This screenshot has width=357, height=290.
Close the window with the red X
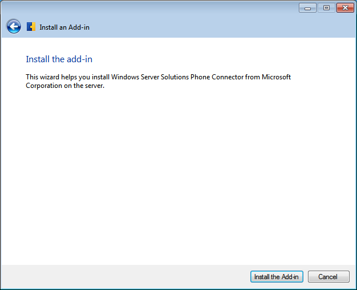(x=346, y=8)
